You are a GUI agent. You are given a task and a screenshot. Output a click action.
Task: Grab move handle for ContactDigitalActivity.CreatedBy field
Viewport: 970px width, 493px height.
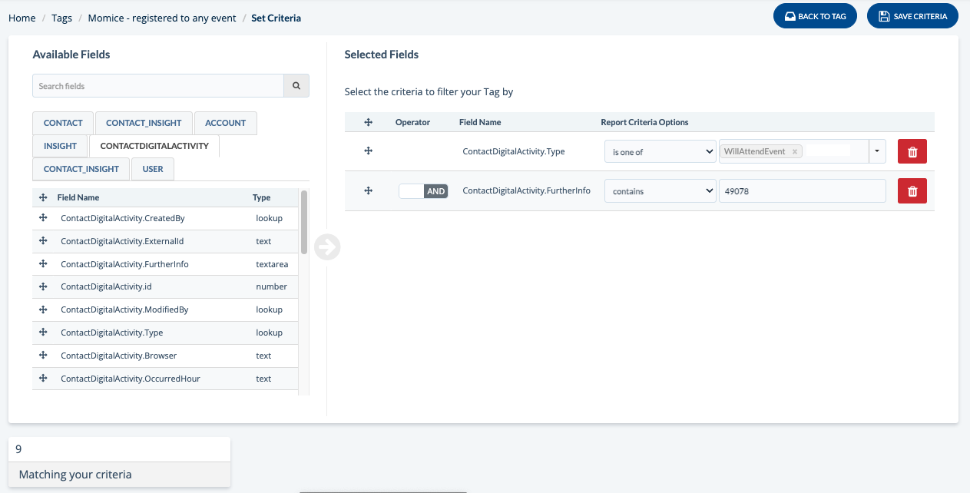pos(43,218)
